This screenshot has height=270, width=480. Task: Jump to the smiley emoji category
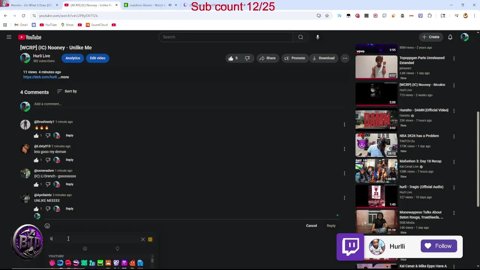[85, 249]
